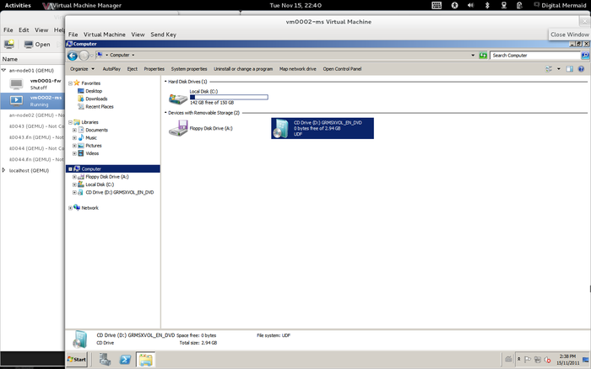Open Digital Mermaid user menu

[x=561, y=5]
